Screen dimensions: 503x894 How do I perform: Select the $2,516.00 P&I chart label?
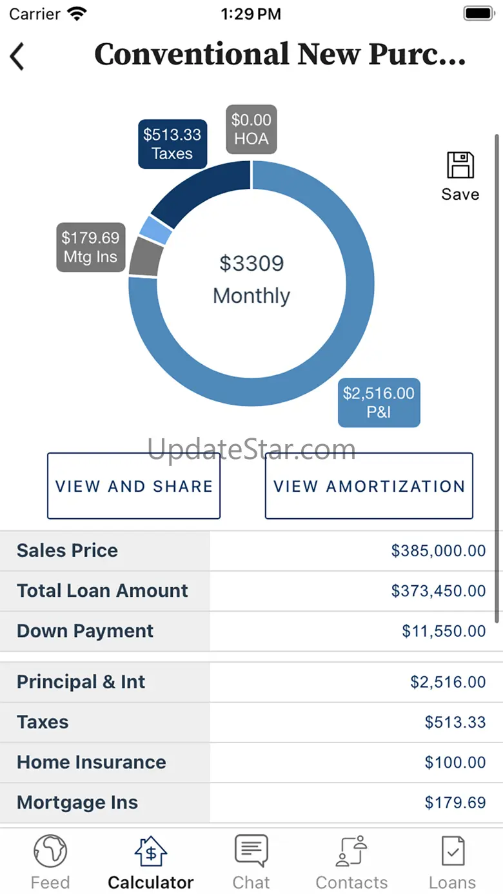(379, 402)
